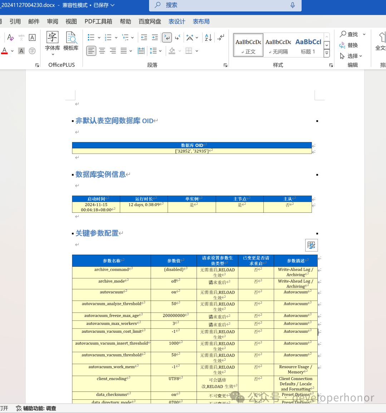Sort the selection A to Z
Viewport: 386px width, 413px height.
[208, 37]
